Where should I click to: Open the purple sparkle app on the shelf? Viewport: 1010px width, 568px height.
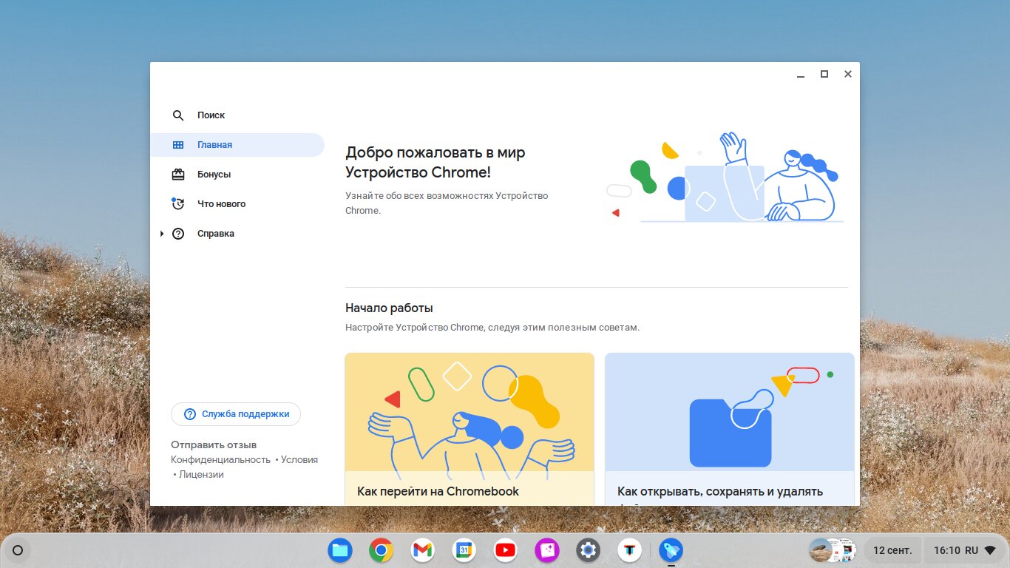[x=547, y=550]
